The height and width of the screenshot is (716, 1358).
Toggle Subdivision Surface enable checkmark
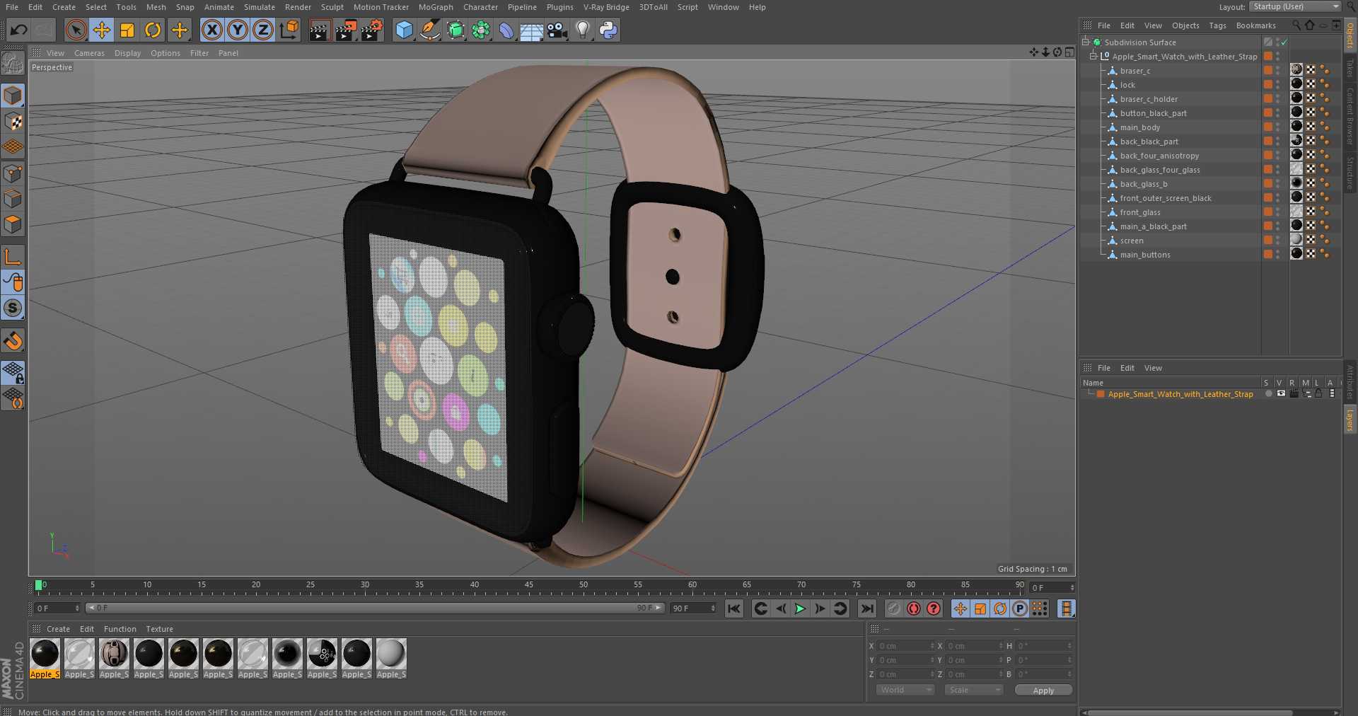pyautogui.click(x=1284, y=42)
